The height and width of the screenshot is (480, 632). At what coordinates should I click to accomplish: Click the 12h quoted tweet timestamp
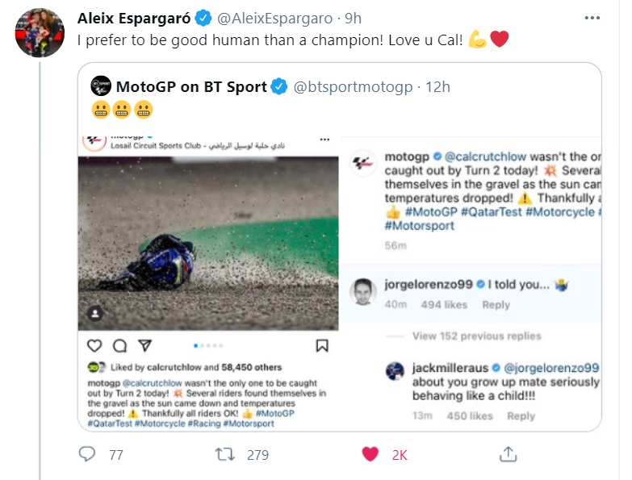[437, 86]
